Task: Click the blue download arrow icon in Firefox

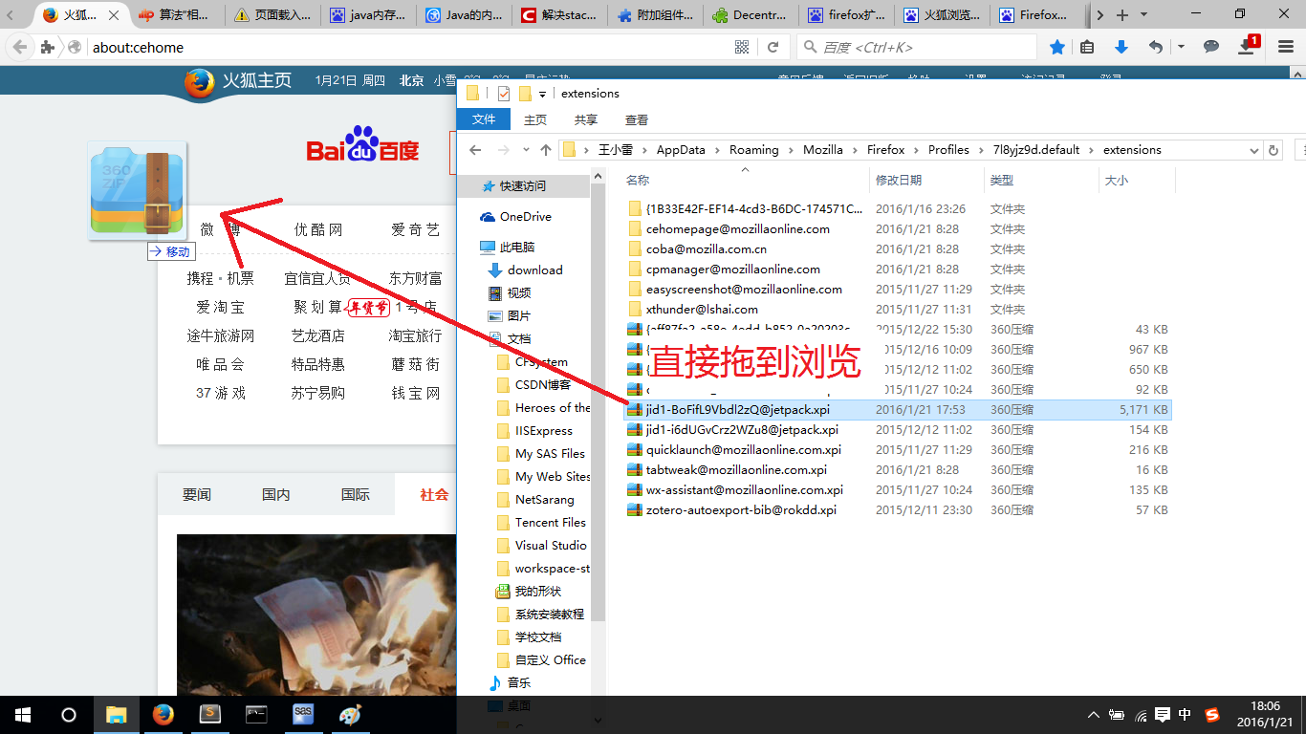Action: tap(1121, 47)
